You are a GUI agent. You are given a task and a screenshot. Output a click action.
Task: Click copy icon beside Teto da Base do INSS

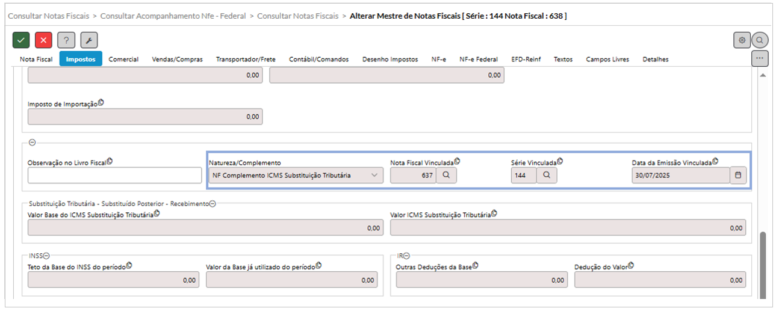click(129, 266)
